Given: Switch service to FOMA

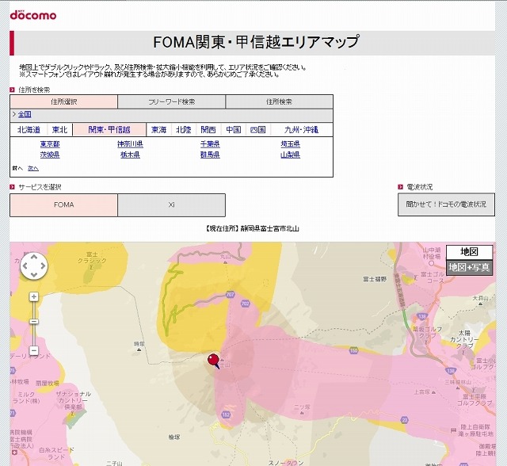Looking at the screenshot, I should (x=63, y=204).
